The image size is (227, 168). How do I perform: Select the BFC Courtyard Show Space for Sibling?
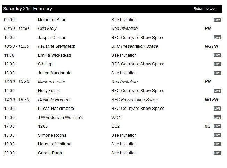click(138, 64)
